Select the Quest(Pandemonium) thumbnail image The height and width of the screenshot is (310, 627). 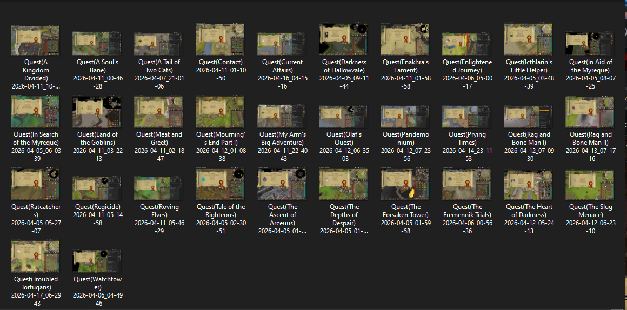405,116
